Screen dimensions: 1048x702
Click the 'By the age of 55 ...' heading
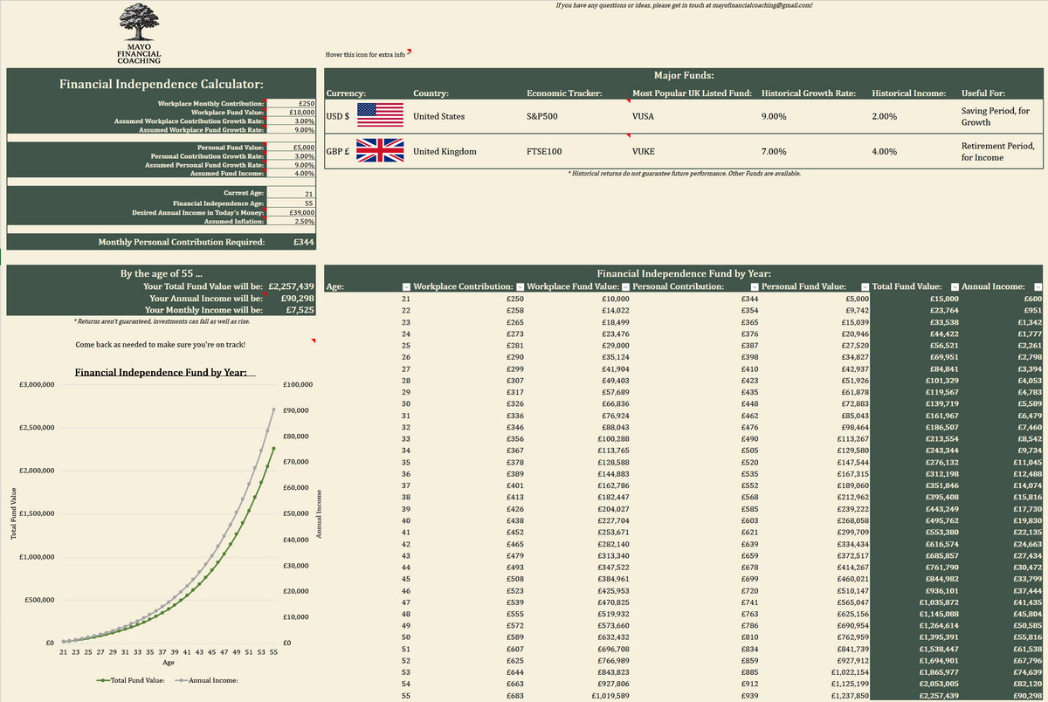pos(162,273)
